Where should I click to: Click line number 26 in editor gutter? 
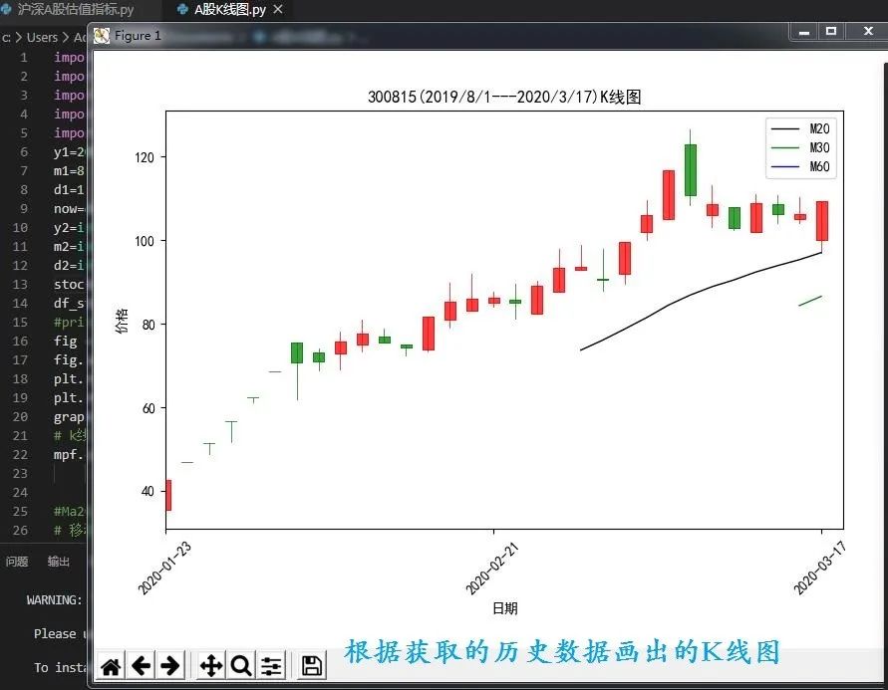20,530
